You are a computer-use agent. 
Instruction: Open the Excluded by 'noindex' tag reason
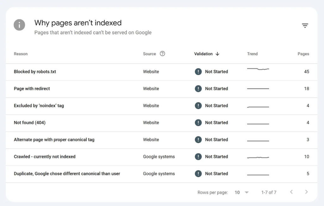click(39, 106)
